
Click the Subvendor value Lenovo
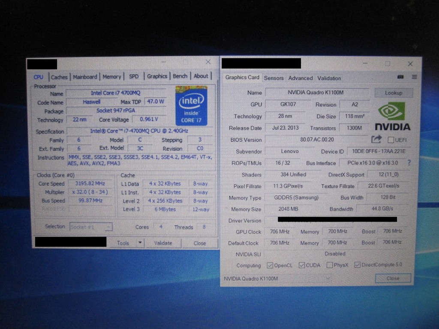pos(290,151)
